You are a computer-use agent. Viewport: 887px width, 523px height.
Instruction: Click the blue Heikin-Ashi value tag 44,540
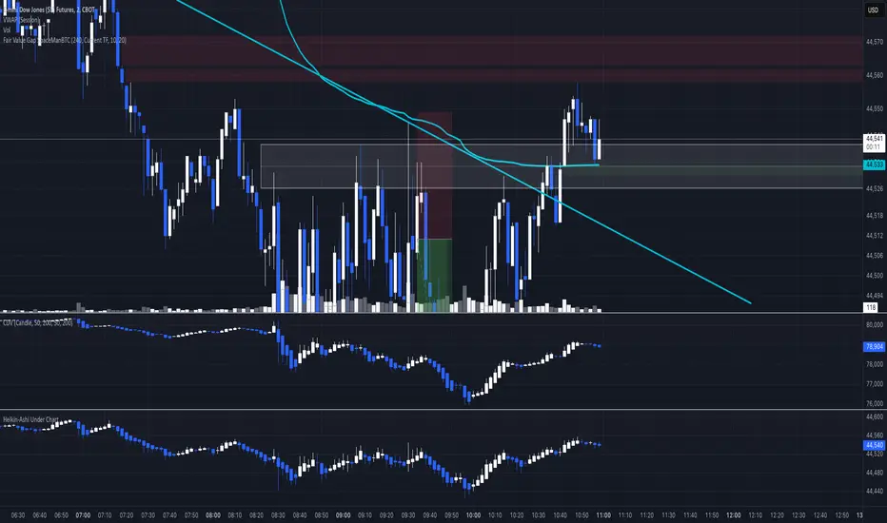click(874, 445)
